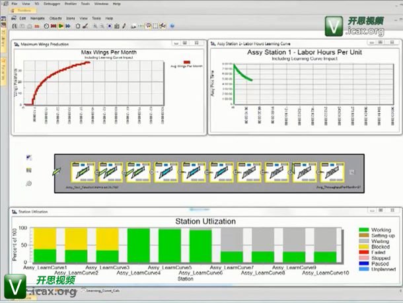403x303 pixels.
Task: Click the comment bubble icon in the toolbar
Action: click(148, 26)
